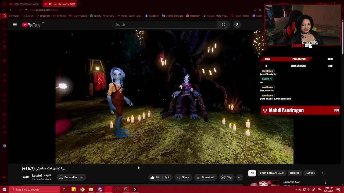Open the TikTok bookmark

(x=216, y=16)
